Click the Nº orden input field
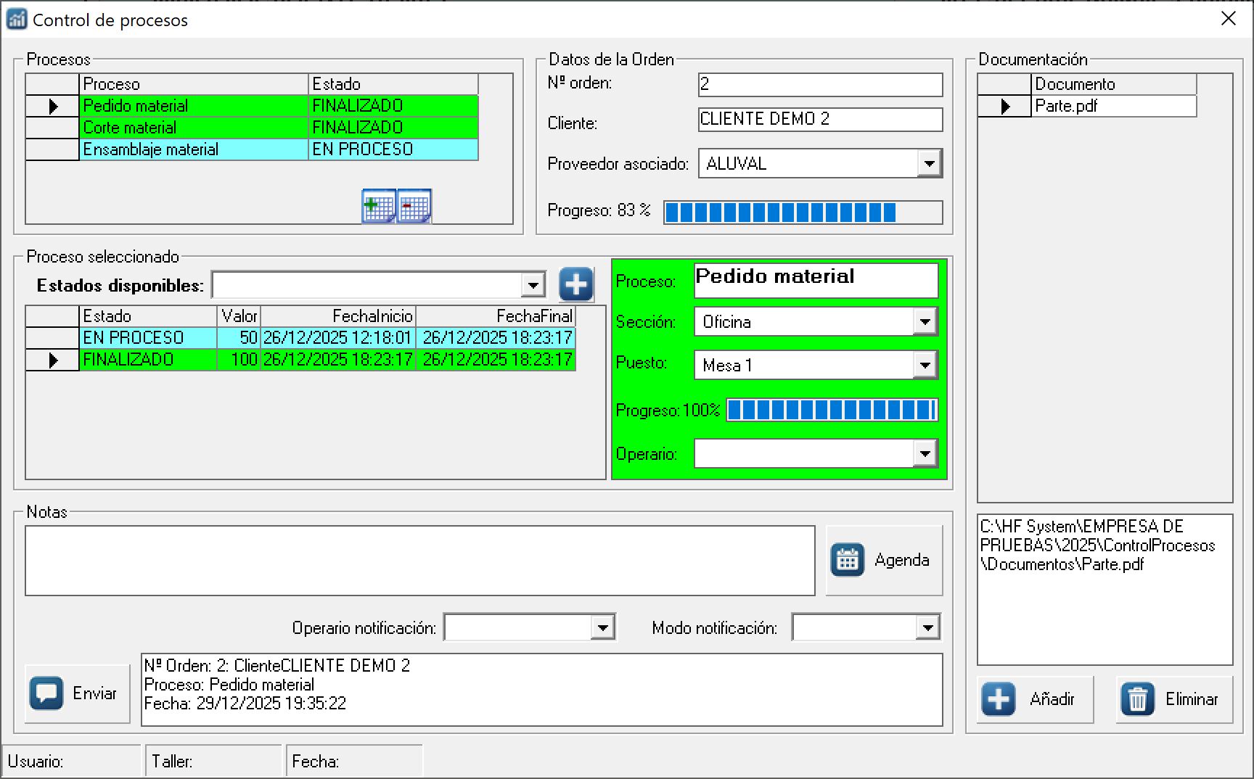The height and width of the screenshot is (779, 1254). point(819,84)
